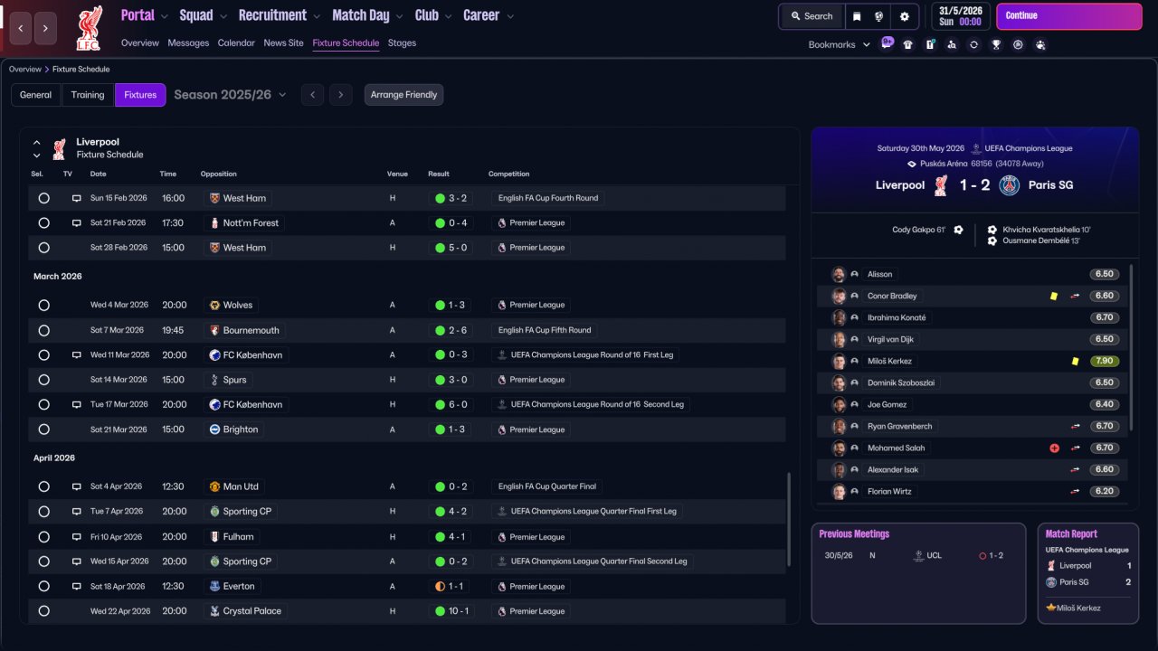The height and width of the screenshot is (651, 1158).
Task: Open the settings gear icon
Action: coord(904,16)
